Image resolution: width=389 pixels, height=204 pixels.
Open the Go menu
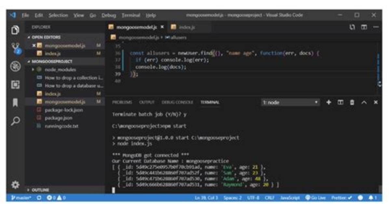(x=93, y=15)
